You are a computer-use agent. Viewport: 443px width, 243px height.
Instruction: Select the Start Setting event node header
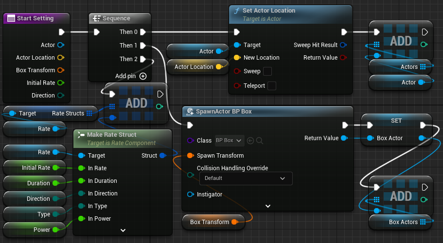point(35,18)
